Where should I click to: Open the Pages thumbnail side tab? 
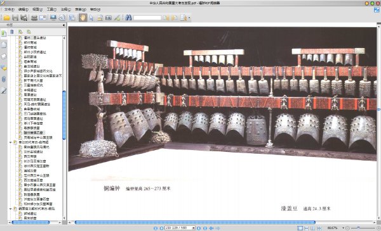pos(4,45)
